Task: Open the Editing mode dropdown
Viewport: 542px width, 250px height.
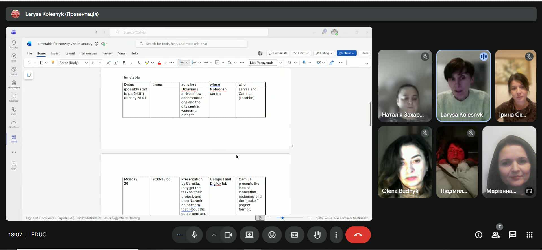Action: 324,53
